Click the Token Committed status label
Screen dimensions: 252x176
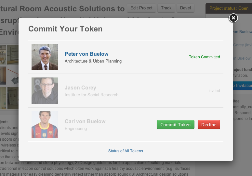point(204,57)
